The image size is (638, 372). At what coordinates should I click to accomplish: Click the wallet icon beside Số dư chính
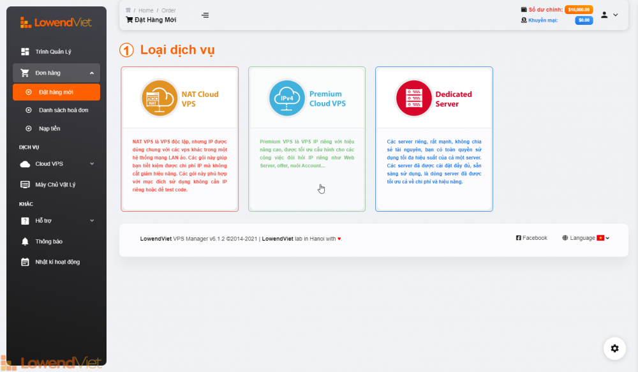(524, 10)
